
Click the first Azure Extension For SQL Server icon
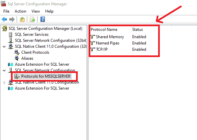click(10, 64)
